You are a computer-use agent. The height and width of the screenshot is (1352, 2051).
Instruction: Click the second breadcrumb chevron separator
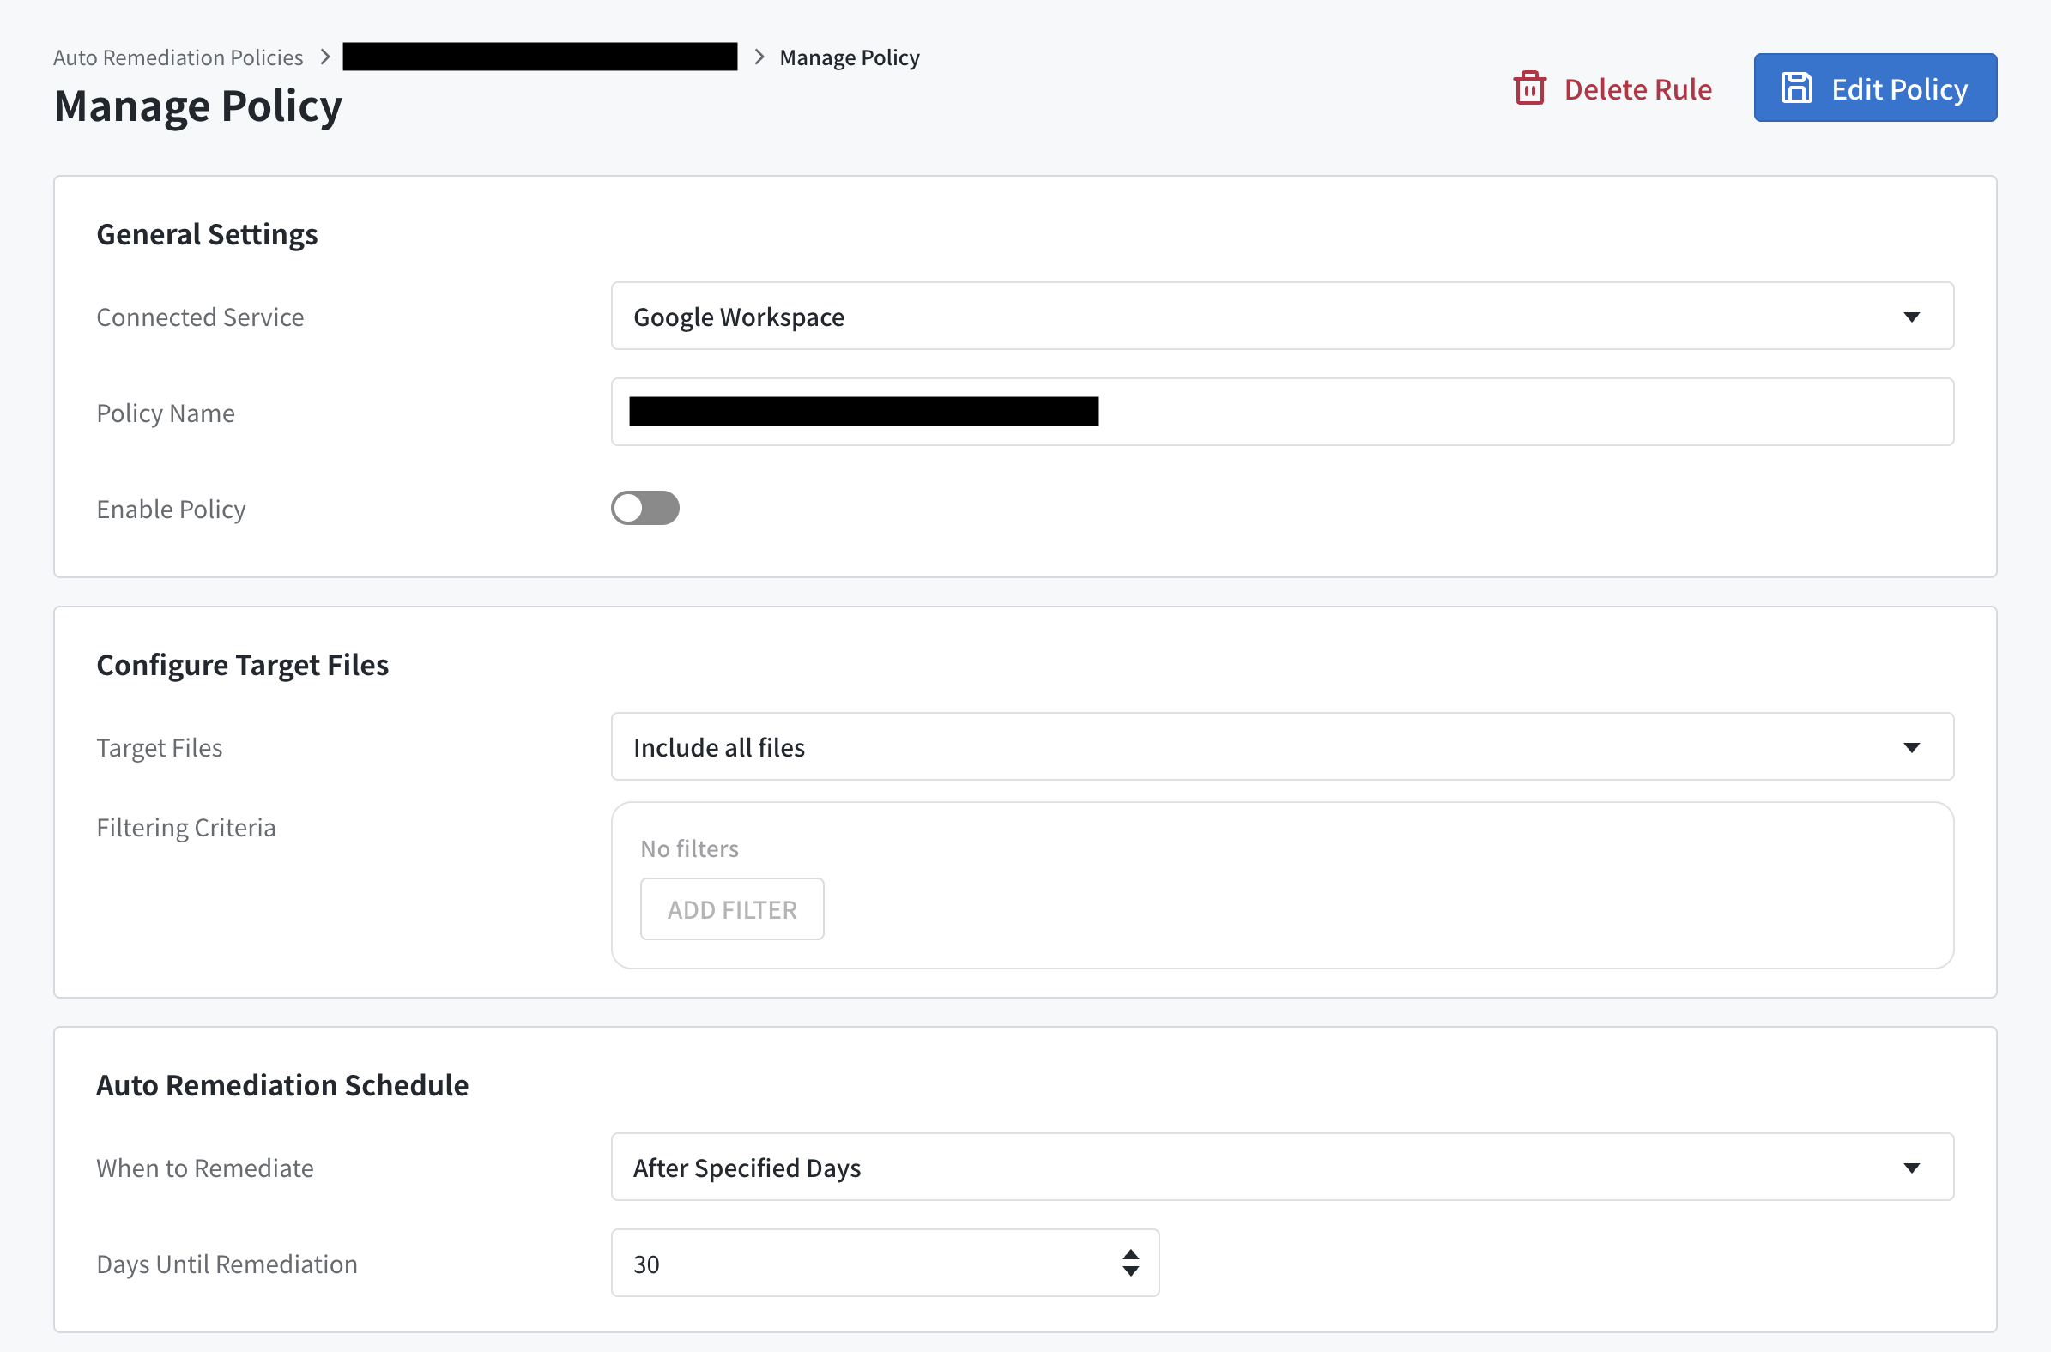pyautogui.click(x=759, y=57)
